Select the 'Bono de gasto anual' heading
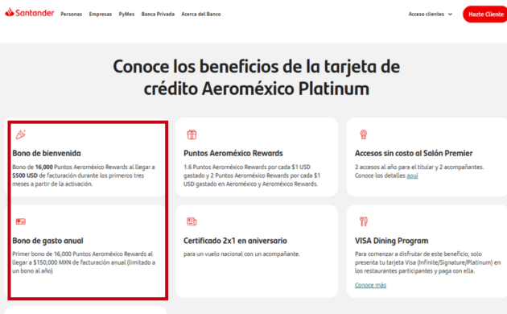 pos(47,241)
